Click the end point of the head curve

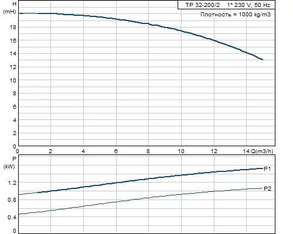click(x=263, y=60)
